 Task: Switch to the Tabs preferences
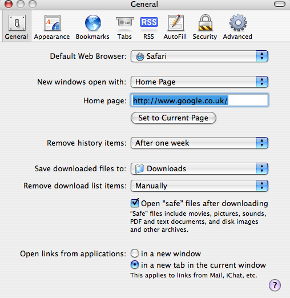(124, 27)
